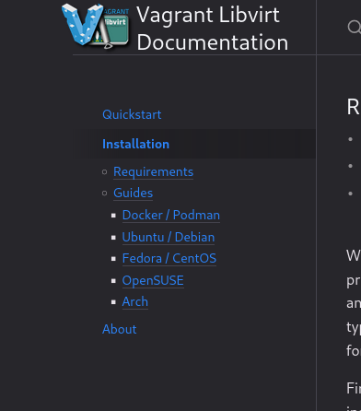
Task: Click the Vagrant Libvirt logo image
Action: [x=95, y=26]
